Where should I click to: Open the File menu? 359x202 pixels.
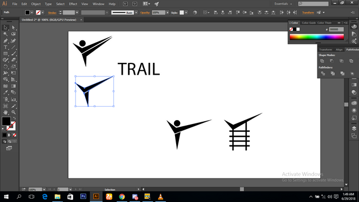(x=15, y=4)
